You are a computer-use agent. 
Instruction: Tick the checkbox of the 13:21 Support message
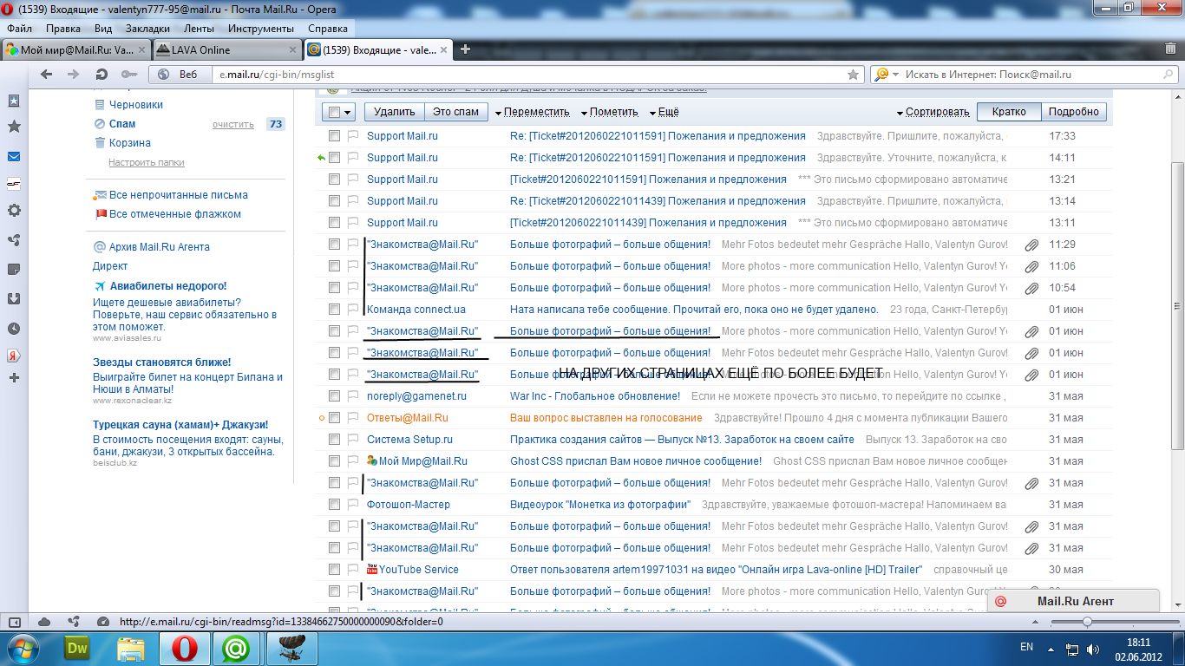coord(334,180)
